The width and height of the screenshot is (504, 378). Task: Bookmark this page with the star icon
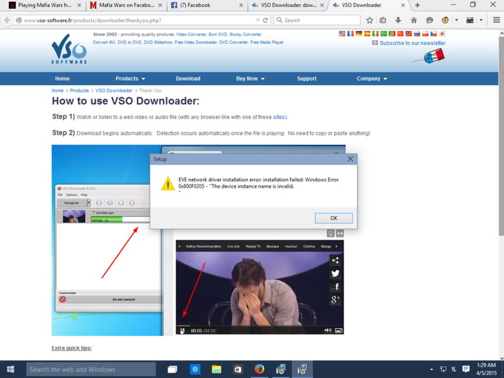coord(370,20)
